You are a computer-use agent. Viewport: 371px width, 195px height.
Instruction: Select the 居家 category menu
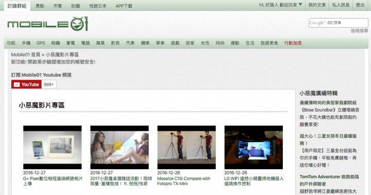190,43
